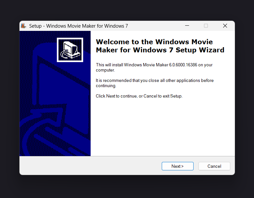This screenshot has height=198, width=254.
Task: Open the setup icon in title bar
Action: tap(23, 26)
